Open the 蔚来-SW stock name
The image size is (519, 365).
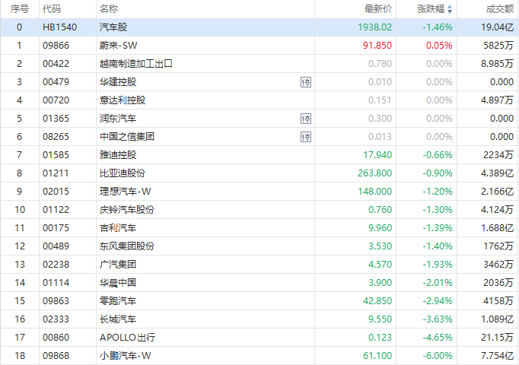click(118, 46)
